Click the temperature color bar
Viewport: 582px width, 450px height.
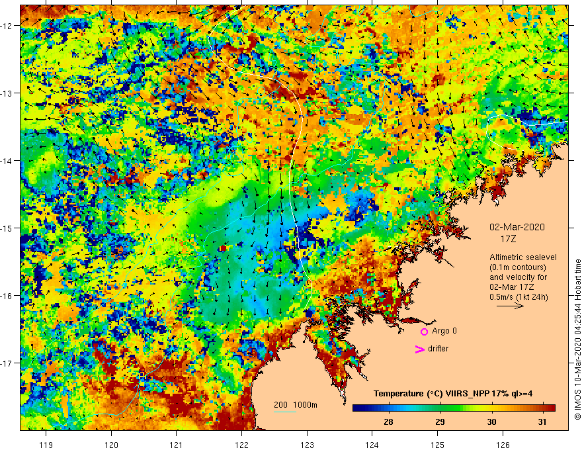tap(454, 408)
